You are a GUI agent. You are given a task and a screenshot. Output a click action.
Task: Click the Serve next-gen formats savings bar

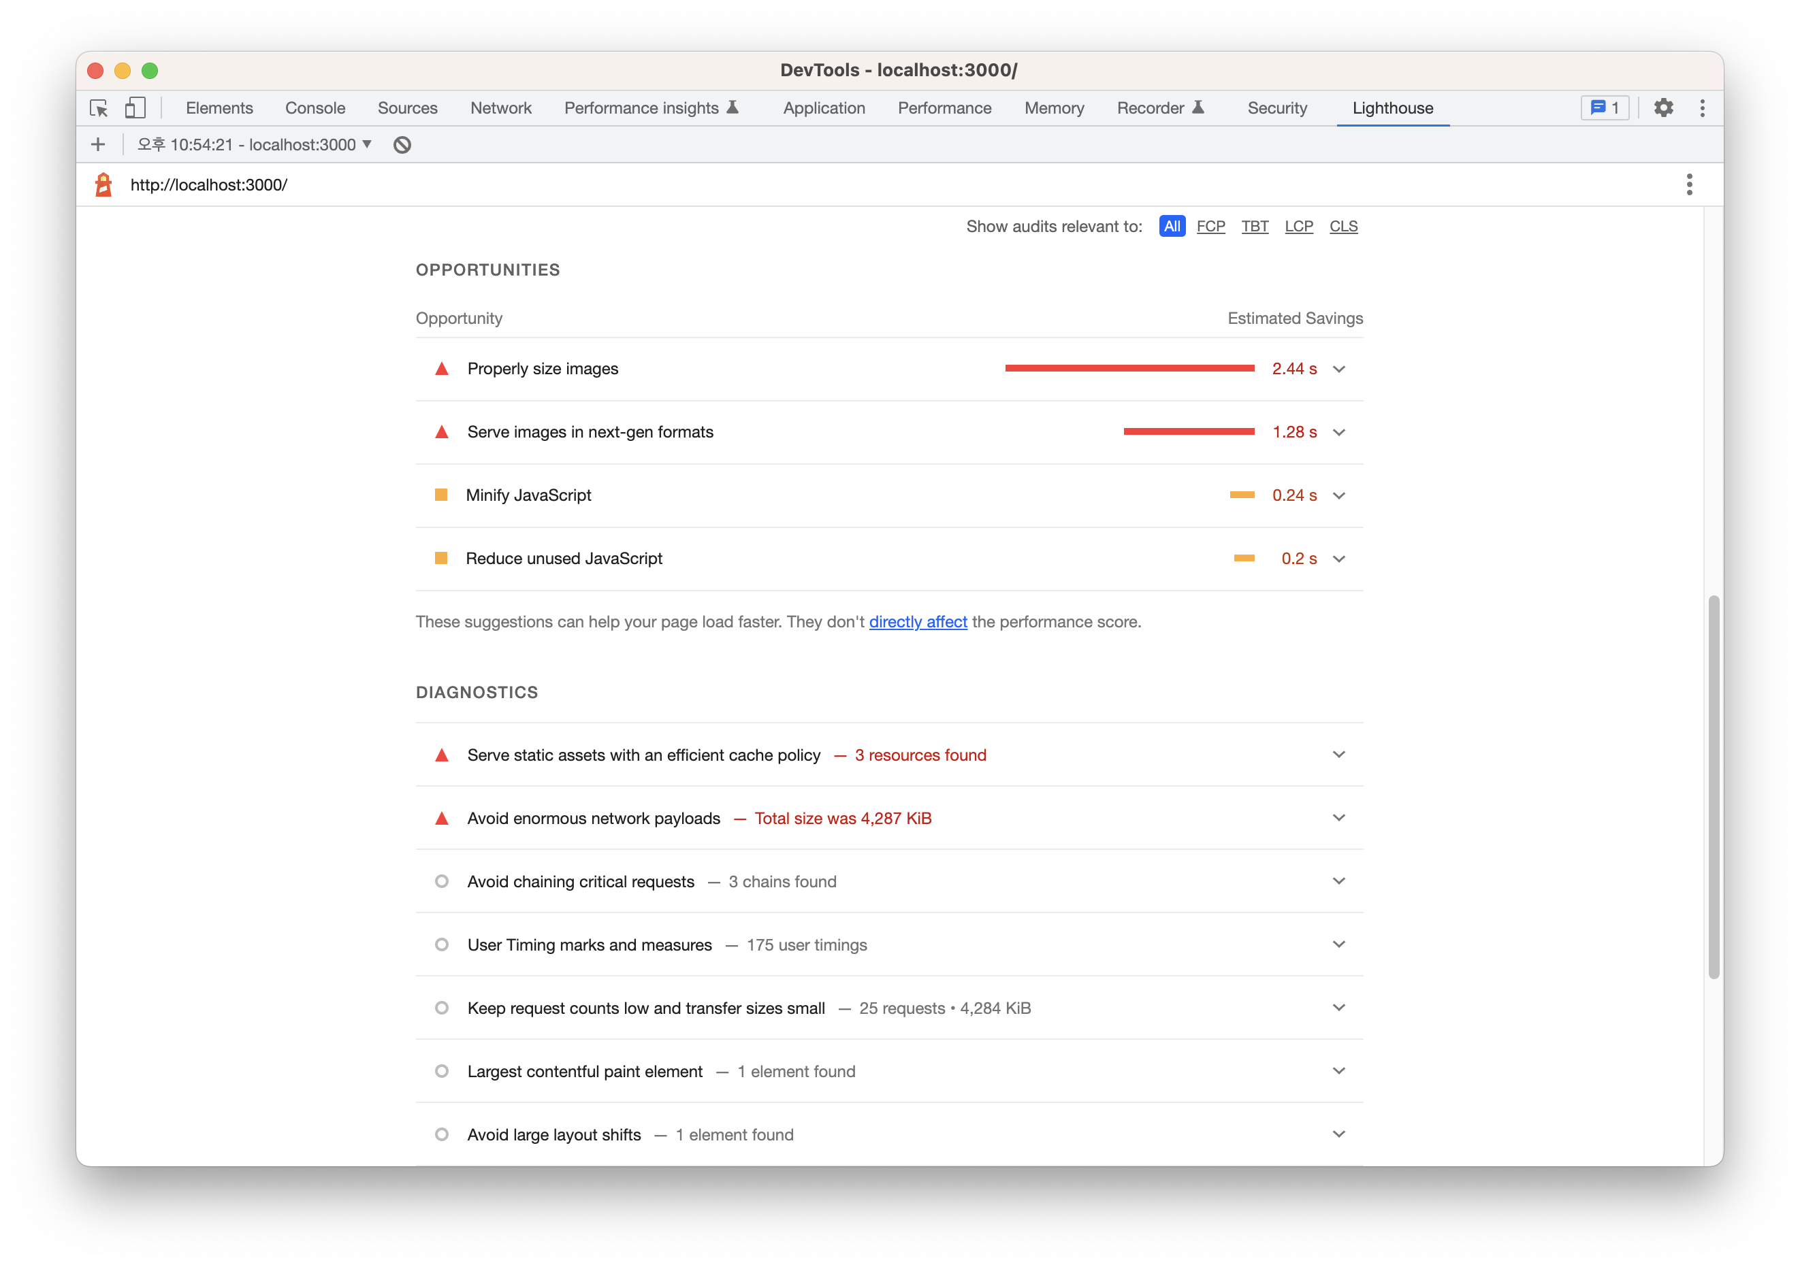pyautogui.click(x=1189, y=431)
